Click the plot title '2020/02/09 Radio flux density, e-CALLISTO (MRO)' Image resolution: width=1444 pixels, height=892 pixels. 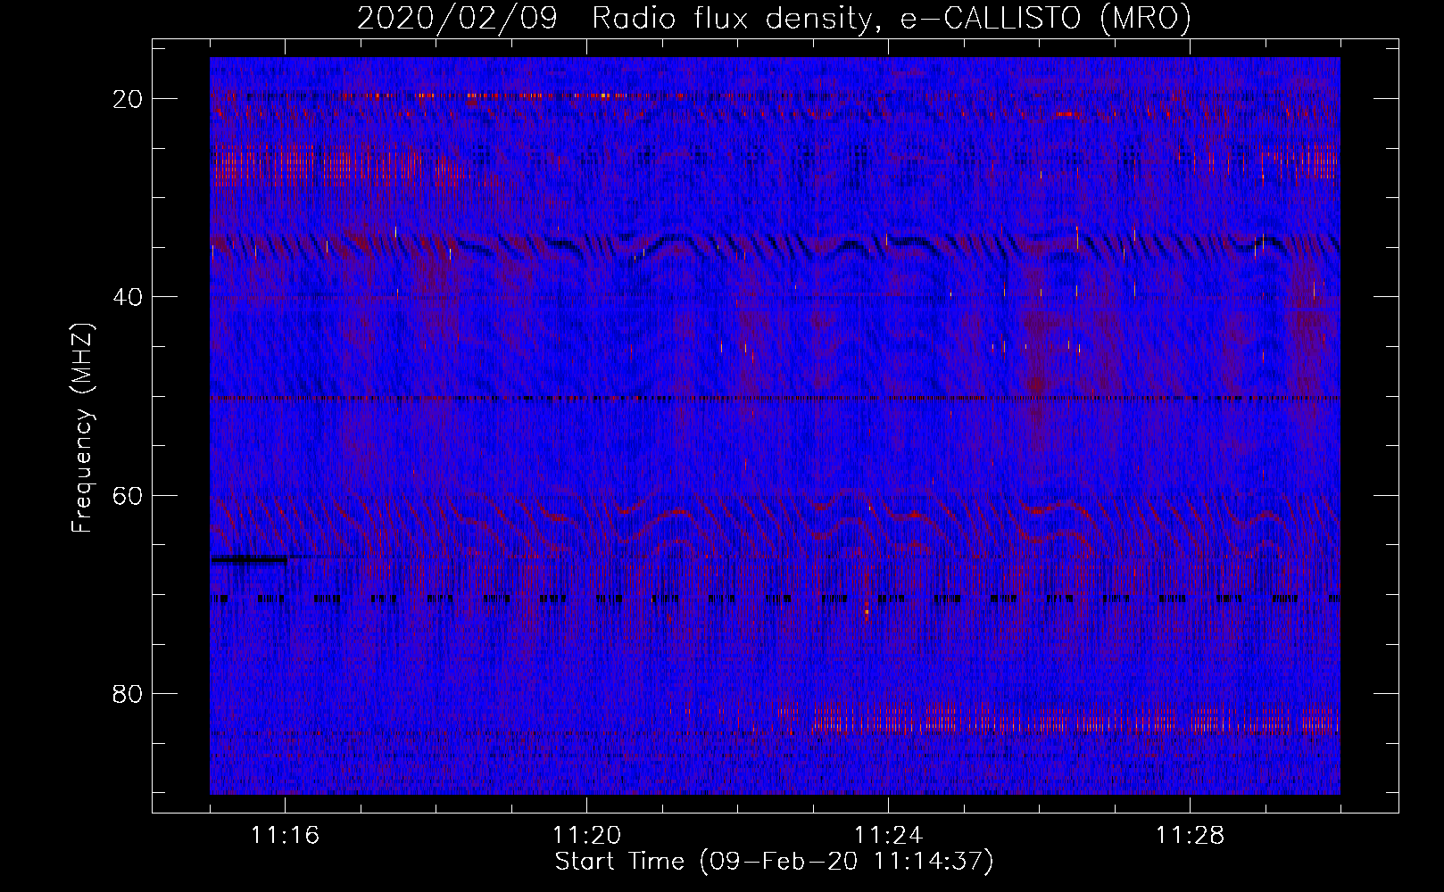(774, 18)
